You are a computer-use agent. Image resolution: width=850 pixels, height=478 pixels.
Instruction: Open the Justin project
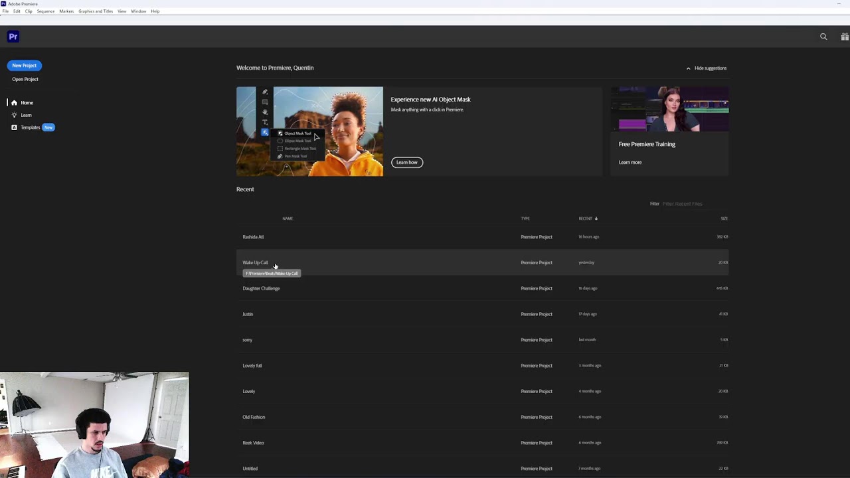coord(482,314)
